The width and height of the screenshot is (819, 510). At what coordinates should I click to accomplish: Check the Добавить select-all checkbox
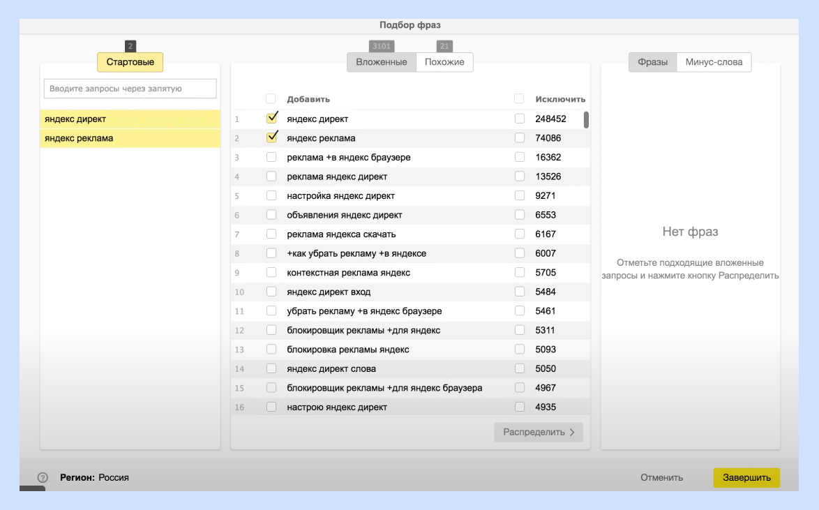271,99
